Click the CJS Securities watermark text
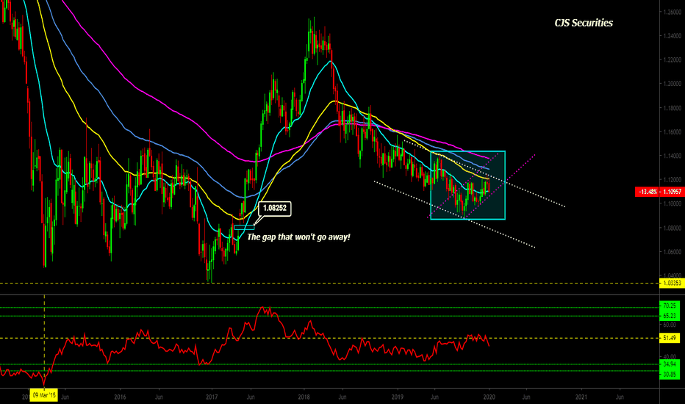The image size is (685, 404). [x=583, y=23]
